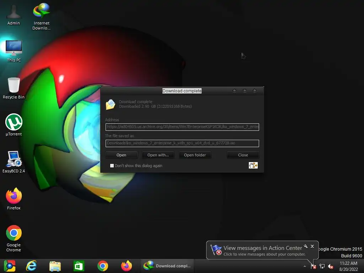Launch Internet Download Manager desktop shortcut

tap(41, 16)
